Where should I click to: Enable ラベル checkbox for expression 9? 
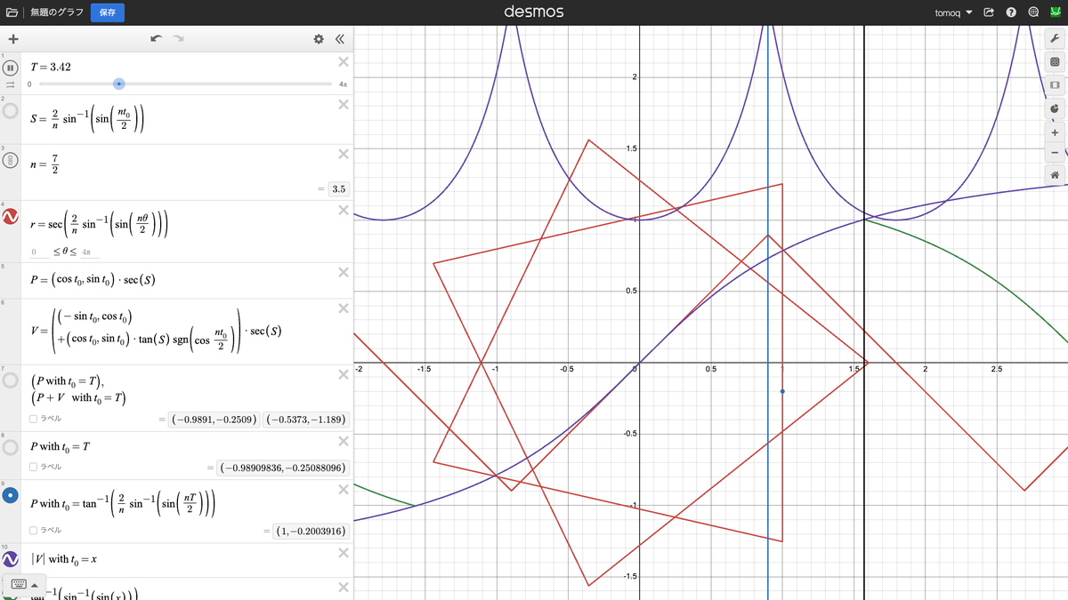(x=33, y=530)
